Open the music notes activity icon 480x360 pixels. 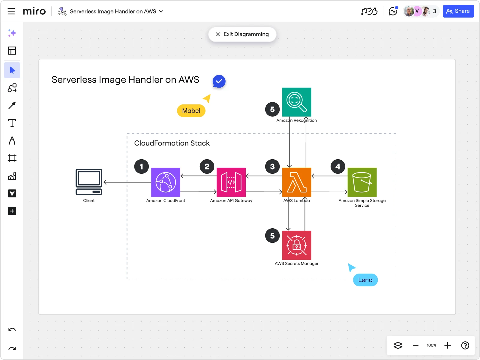(369, 11)
